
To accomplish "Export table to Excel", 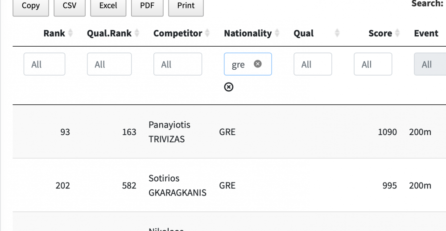I will (x=108, y=6).
